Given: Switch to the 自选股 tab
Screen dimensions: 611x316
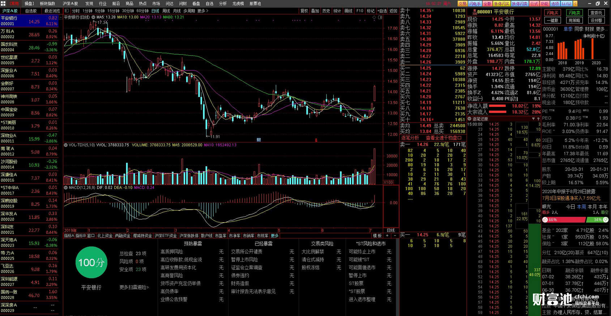Looking at the screenshot, I should tap(31, 11).
